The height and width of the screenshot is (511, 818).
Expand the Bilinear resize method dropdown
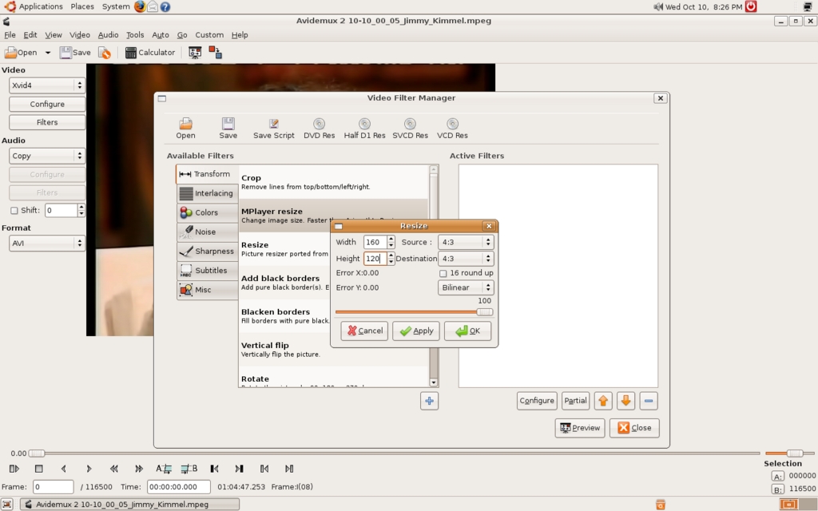pyautogui.click(x=466, y=287)
